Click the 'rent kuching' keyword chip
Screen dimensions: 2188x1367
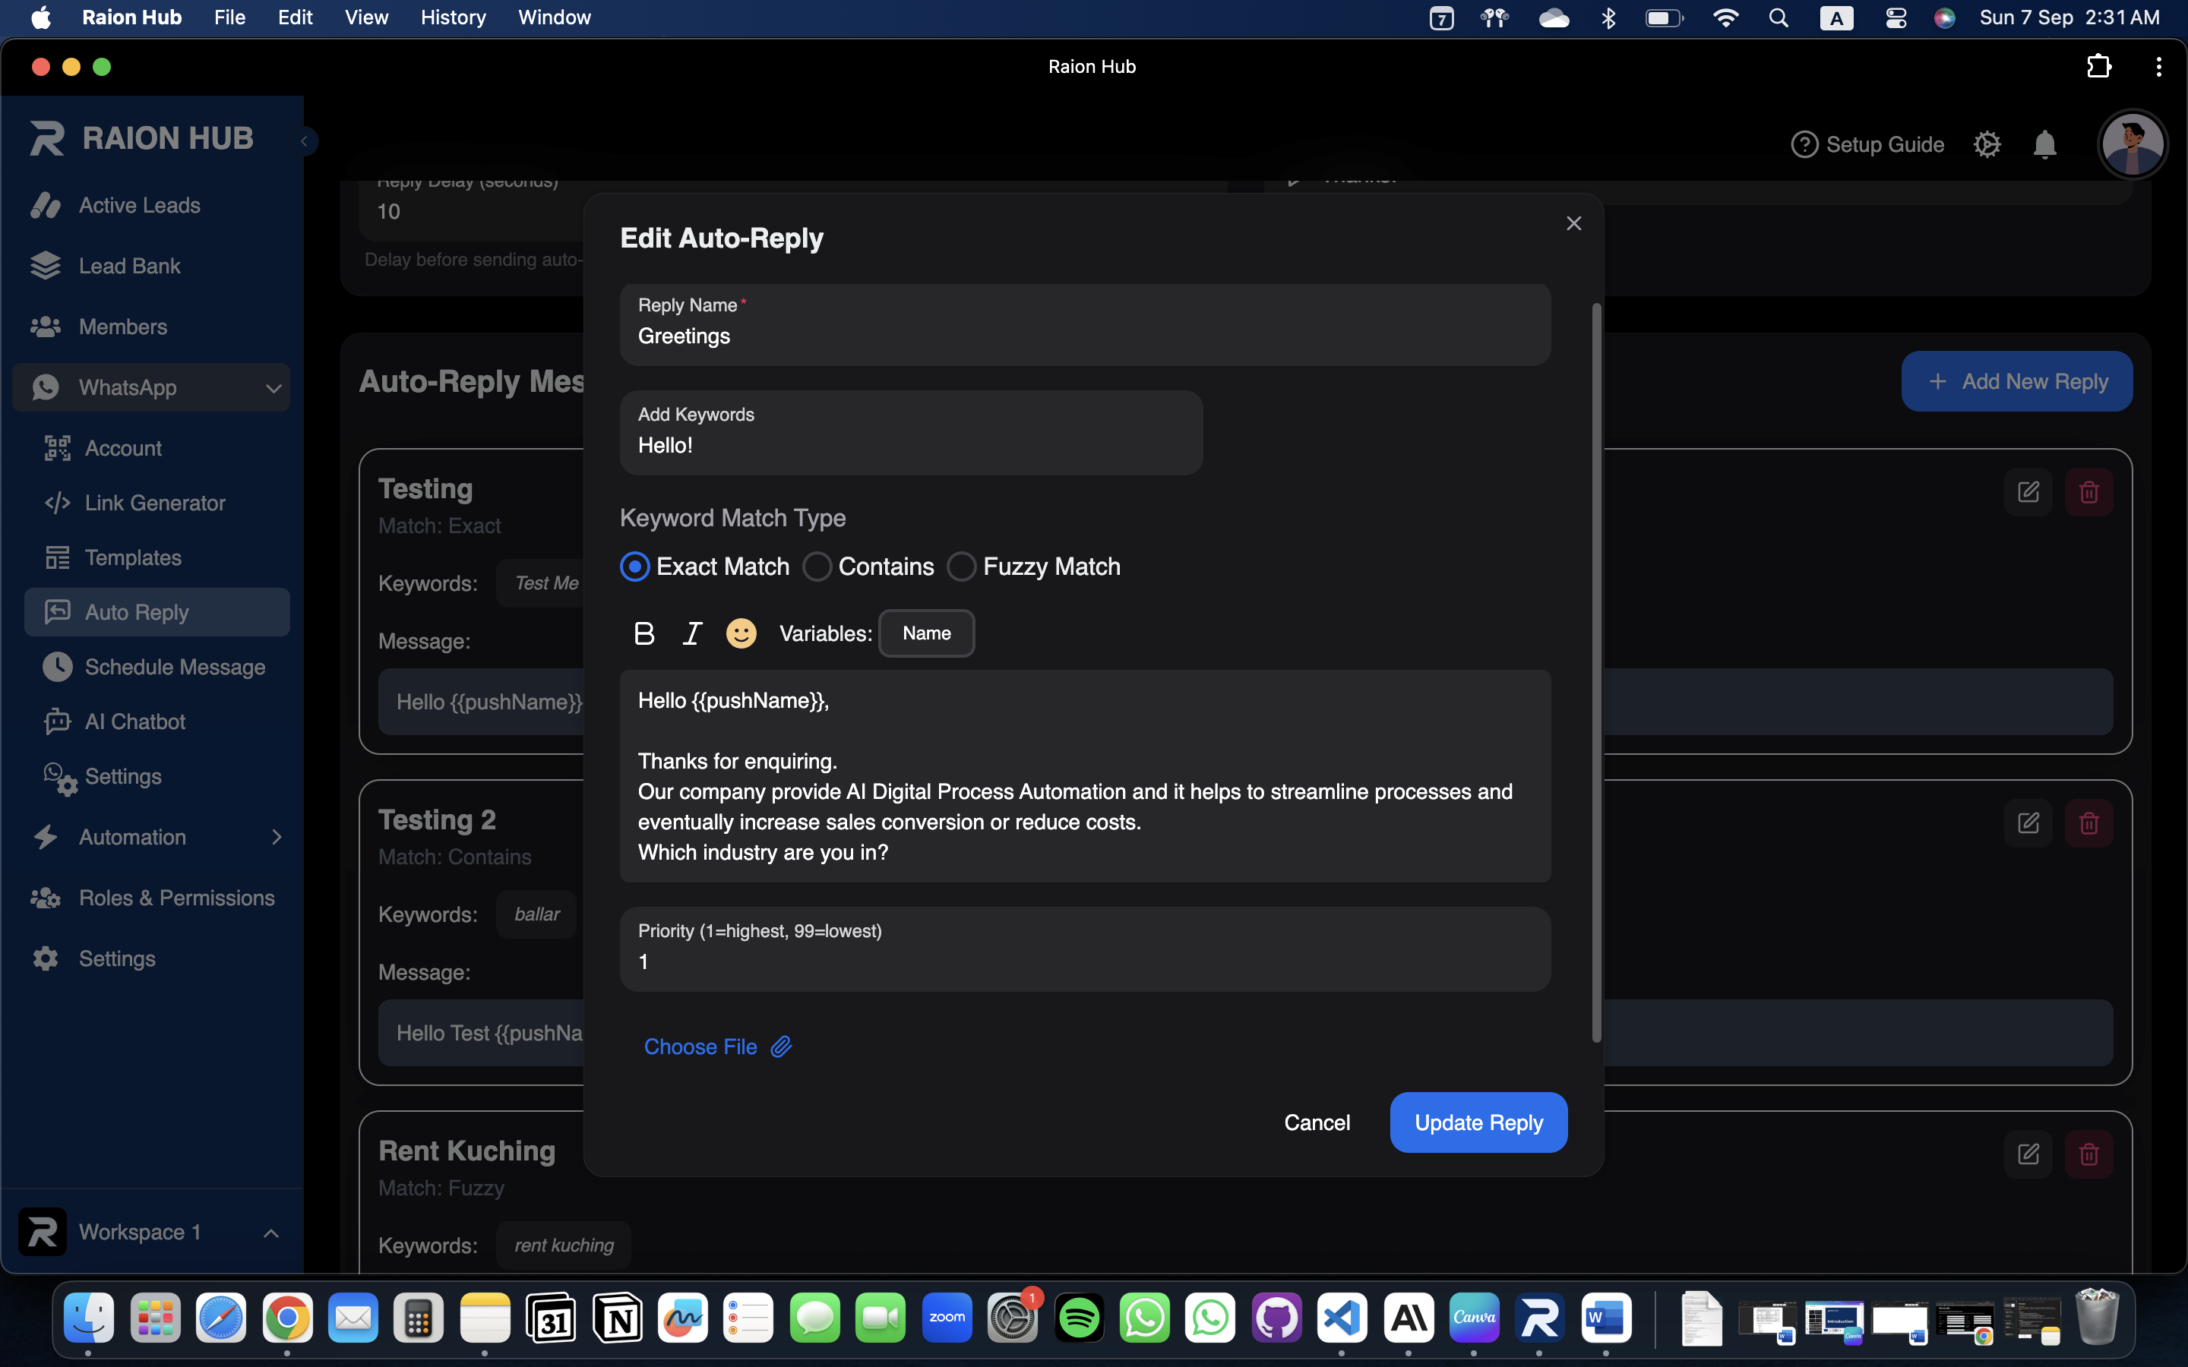pyautogui.click(x=563, y=1245)
